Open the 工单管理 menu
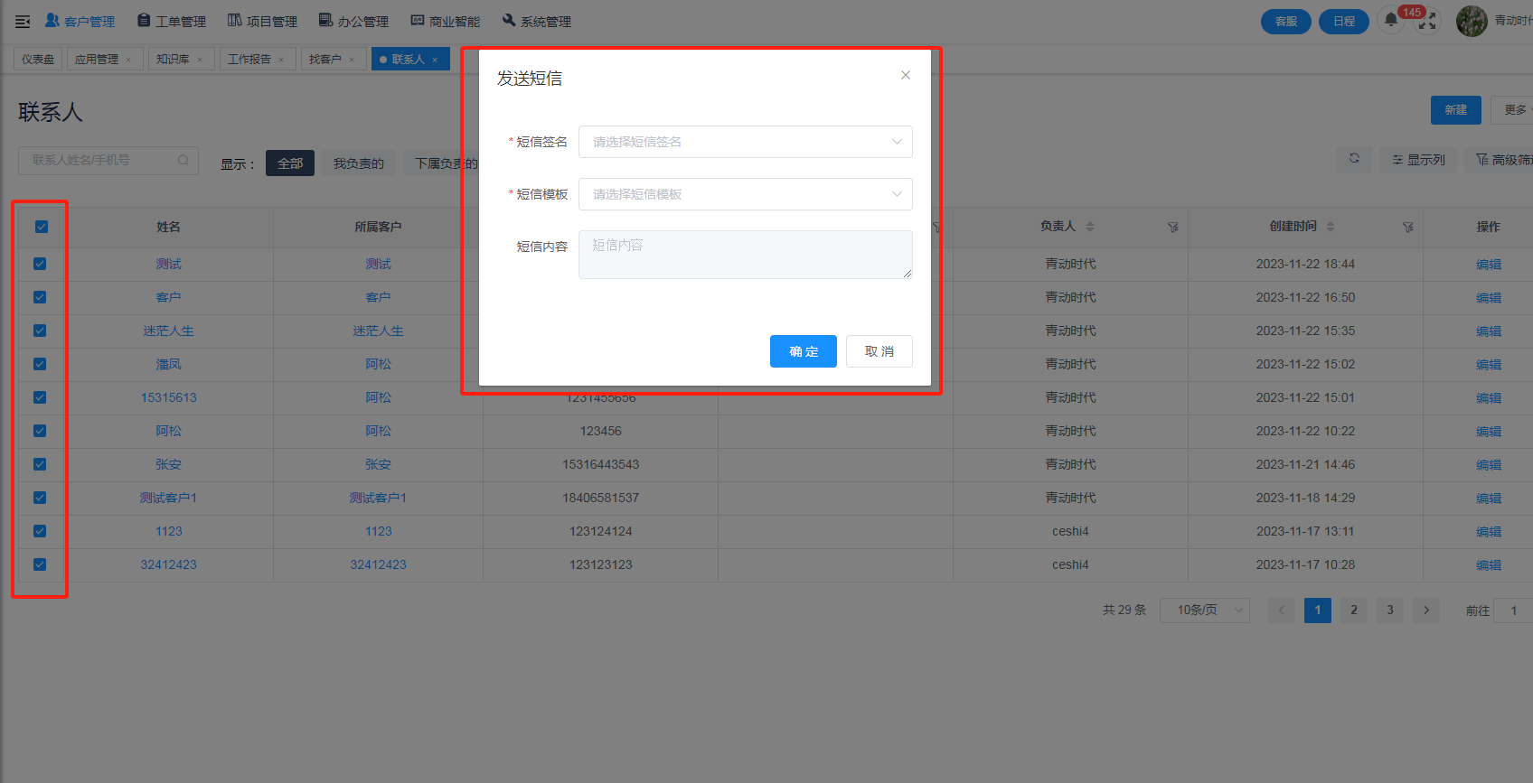Viewport: 1533px width, 783px height. (x=172, y=21)
